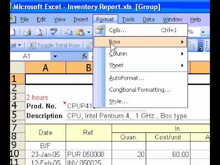Open the Help menu
This screenshot has width=220, height=165.
(x=196, y=20)
